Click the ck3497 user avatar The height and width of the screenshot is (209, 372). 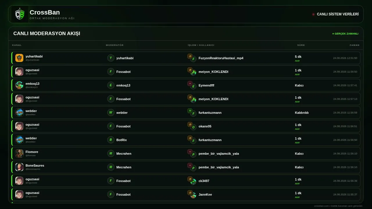coord(193,182)
